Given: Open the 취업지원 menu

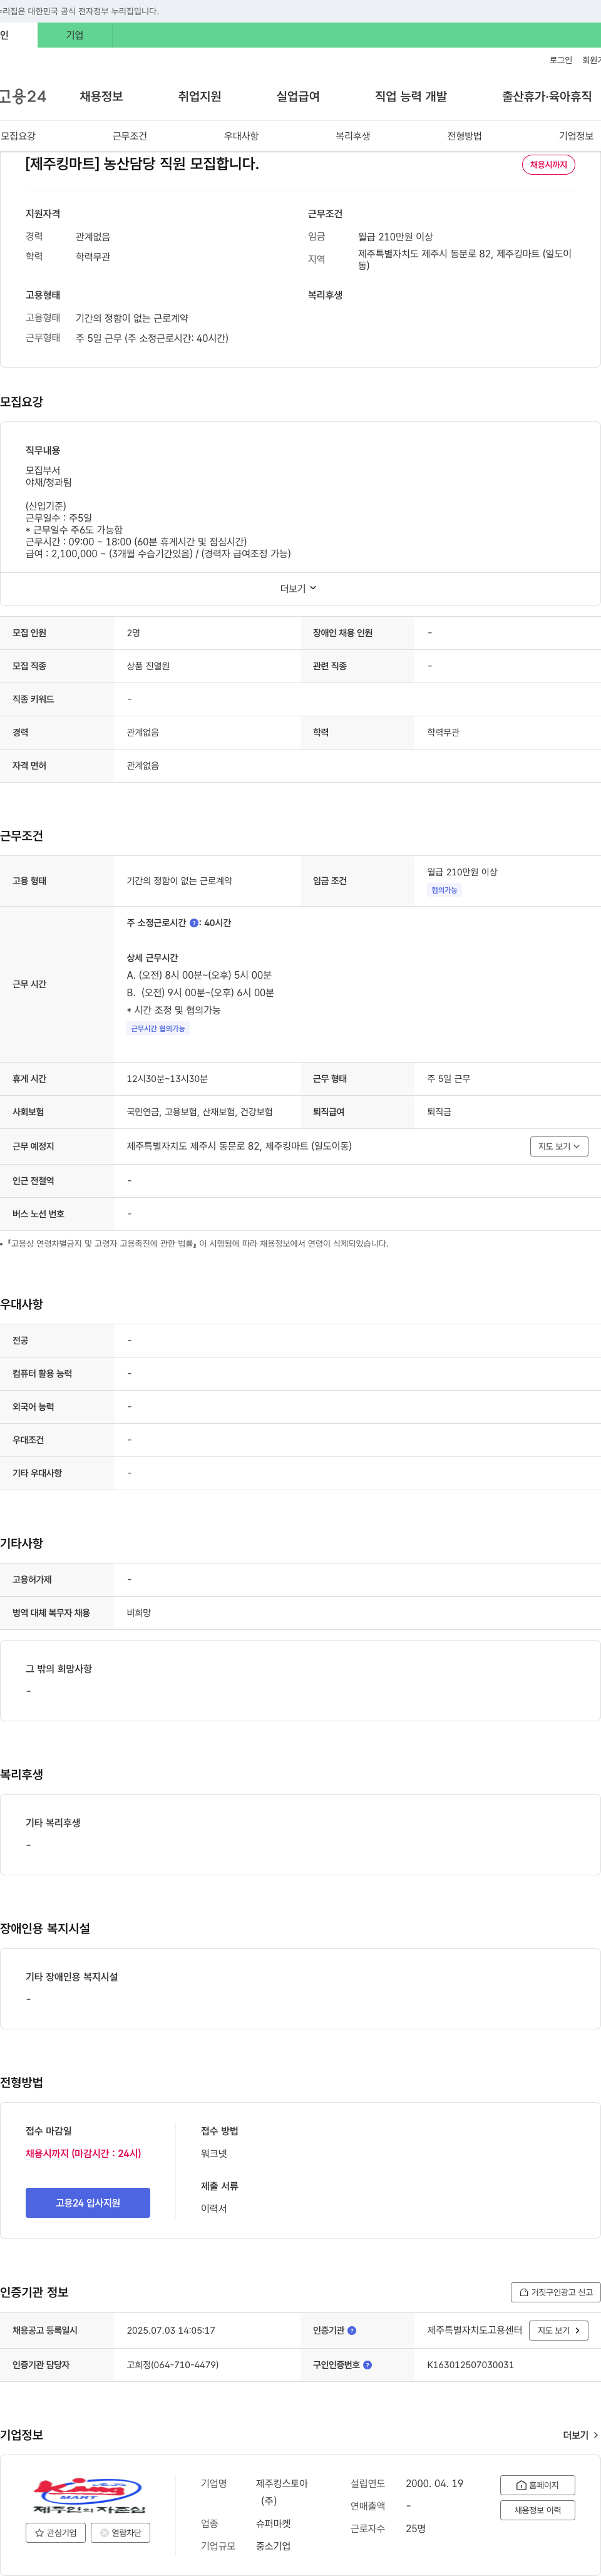Looking at the screenshot, I should pos(199,96).
